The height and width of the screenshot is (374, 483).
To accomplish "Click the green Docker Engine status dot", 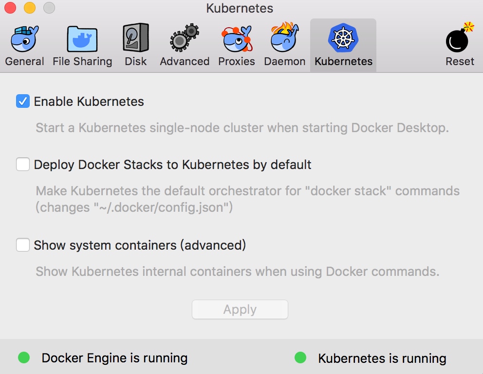I will tap(24, 358).
